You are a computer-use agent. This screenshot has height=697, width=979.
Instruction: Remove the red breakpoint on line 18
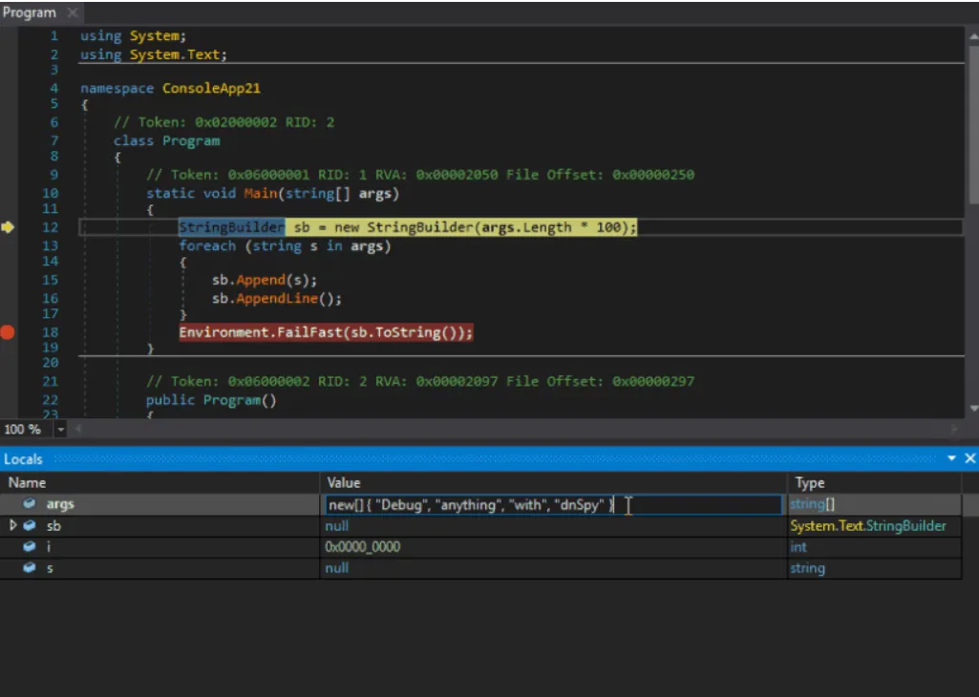(8, 332)
